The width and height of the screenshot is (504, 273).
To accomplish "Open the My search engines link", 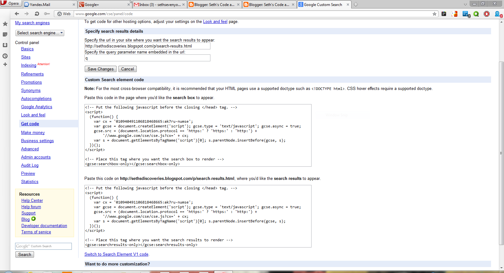I will (32, 23).
